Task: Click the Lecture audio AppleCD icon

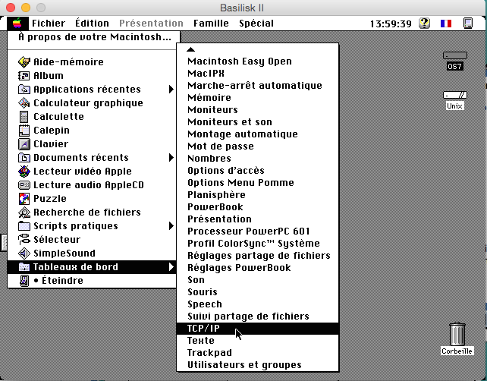Action: [24, 185]
